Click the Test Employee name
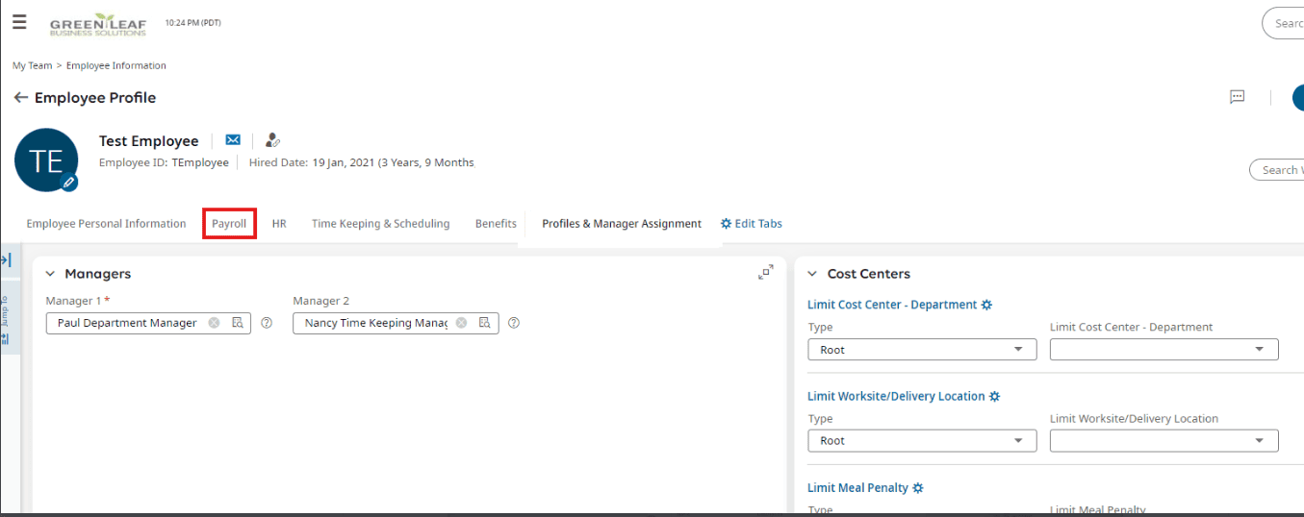Image resolution: width=1304 pixels, height=517 pixels. [149, 141]
